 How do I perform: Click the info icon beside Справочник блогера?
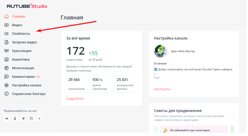[x=6, y=94]
